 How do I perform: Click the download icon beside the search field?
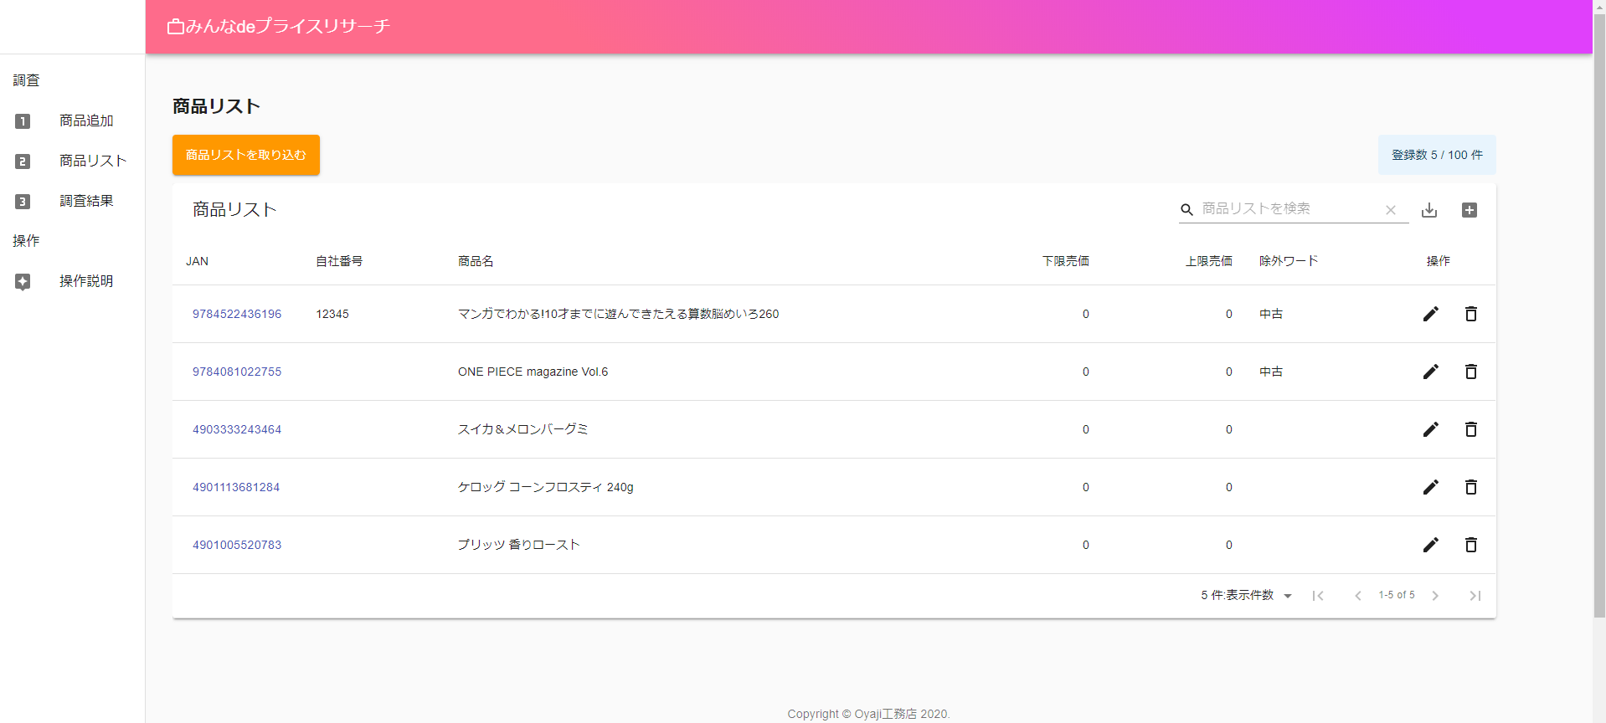pos(1429,210)
